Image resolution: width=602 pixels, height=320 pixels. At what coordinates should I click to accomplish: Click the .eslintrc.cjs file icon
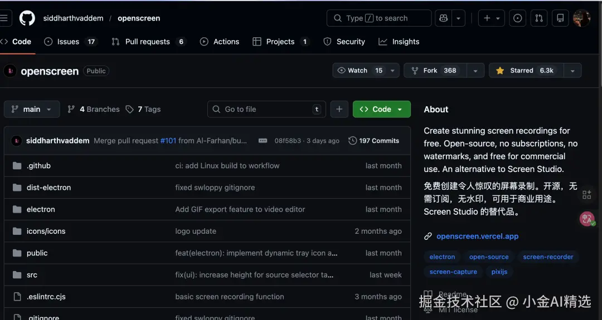(17, 297)
